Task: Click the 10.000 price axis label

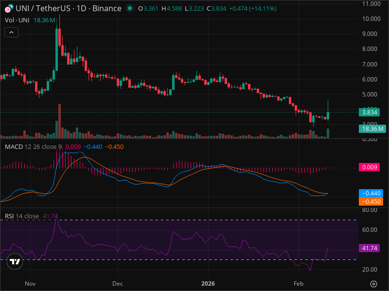Action: [x=371, y=19]
